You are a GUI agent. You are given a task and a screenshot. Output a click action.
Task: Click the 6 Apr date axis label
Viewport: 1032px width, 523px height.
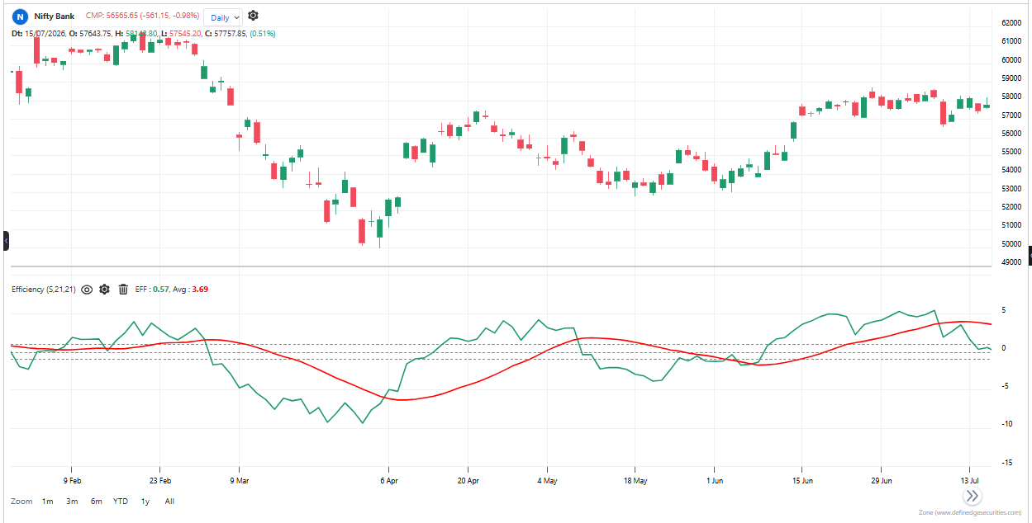pos(389,480)
